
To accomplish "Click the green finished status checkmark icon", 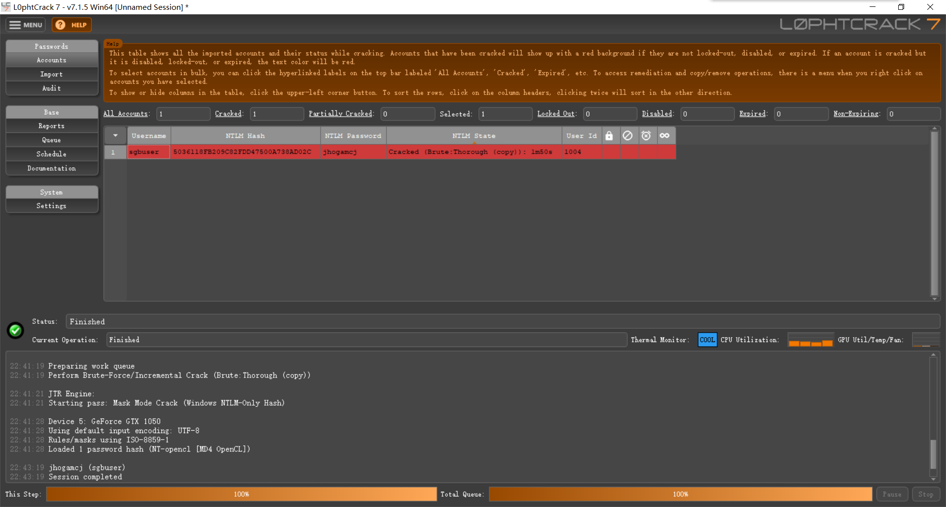I will (x=15, y=330).
